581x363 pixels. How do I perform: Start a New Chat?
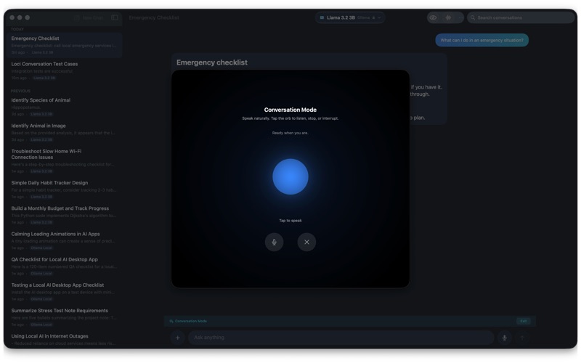(x=89, y=17)
